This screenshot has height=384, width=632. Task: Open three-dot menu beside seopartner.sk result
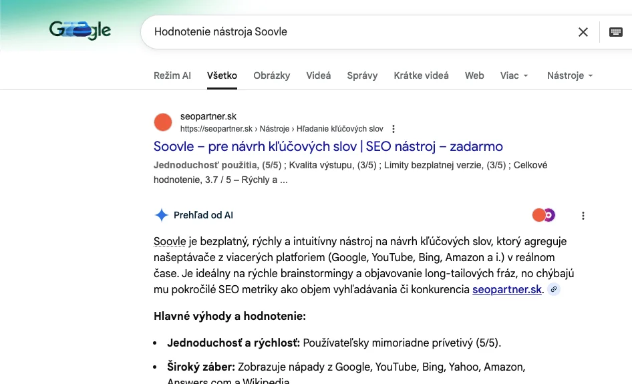(393, 129)
